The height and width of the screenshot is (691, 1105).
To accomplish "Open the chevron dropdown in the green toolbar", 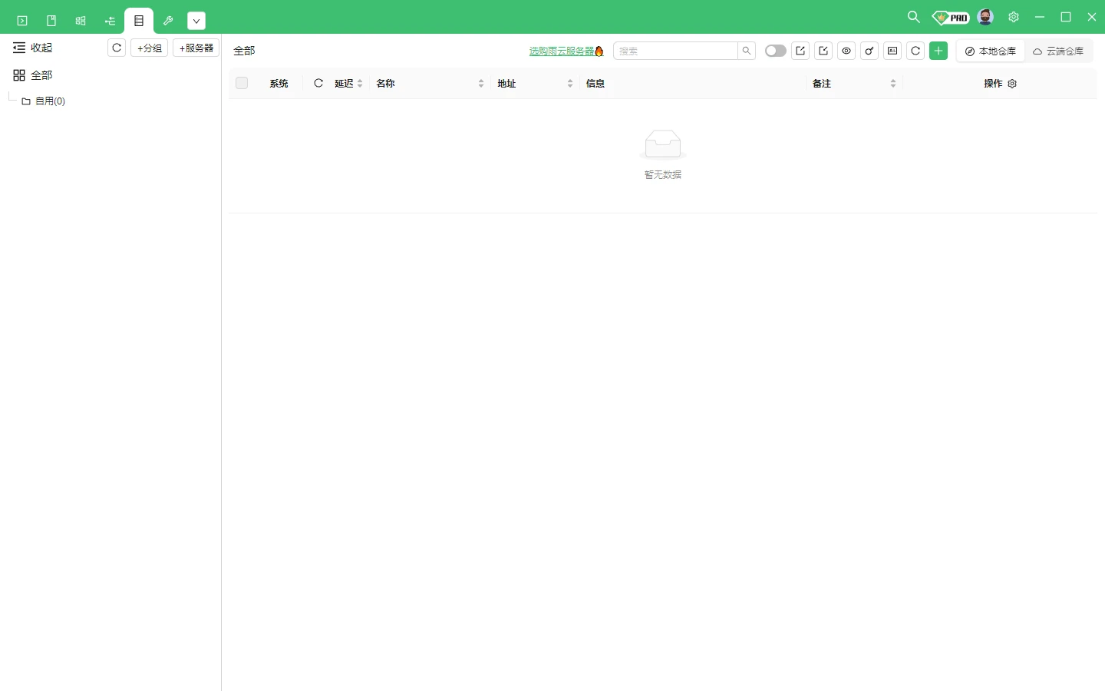I will [196, 20].
